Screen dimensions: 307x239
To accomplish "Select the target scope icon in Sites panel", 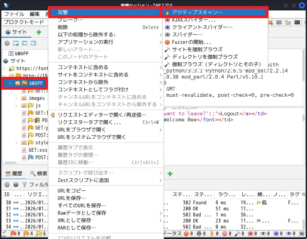I will pos(6,43).
